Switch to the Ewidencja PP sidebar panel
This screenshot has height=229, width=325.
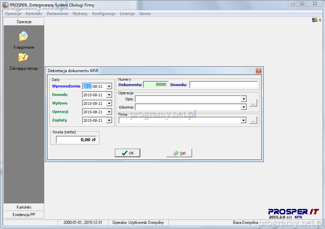[x=24, y=215]
